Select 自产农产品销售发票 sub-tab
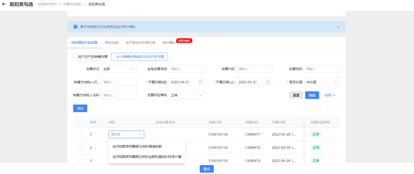 (92, 57)
